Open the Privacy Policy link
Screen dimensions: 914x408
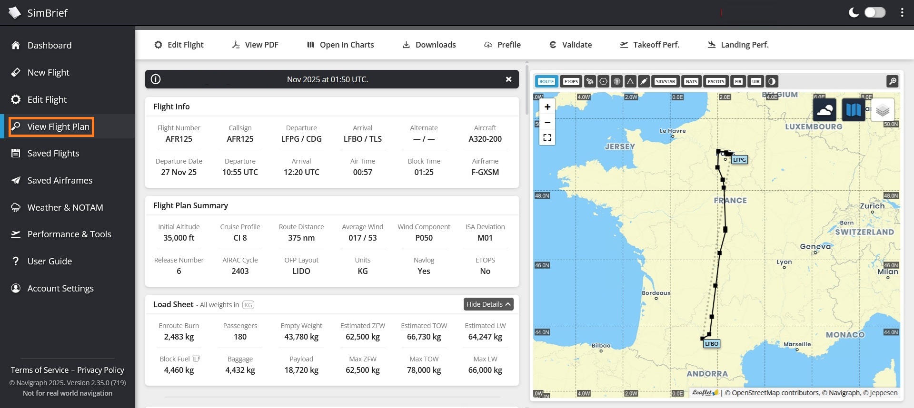(x=100, y=370)
